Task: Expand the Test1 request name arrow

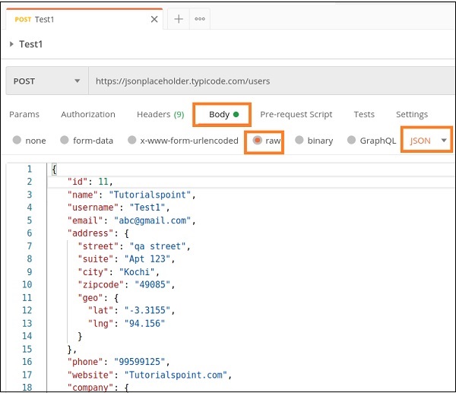Action: point(11,44)
